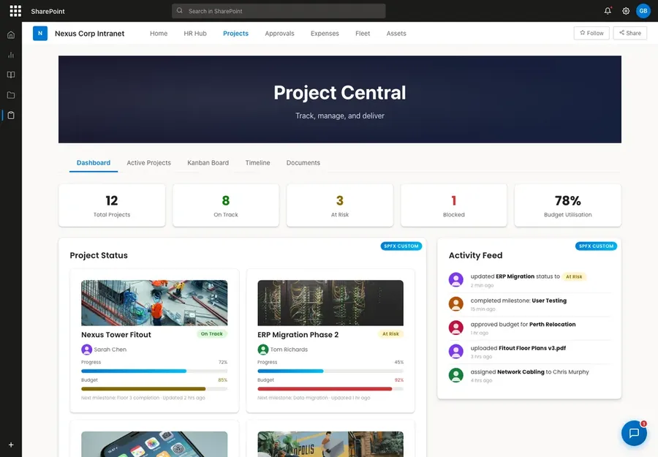Open Network Cabling in activity feed
The width and height of the screenshot is (658, 457).
click(x=521, y=371)
